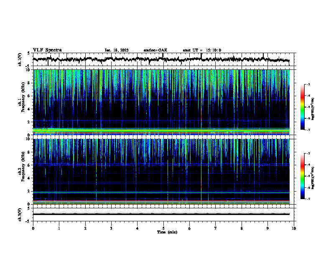Image resolution: width=331 pixels, height=256 pixels.
Task: Click the ch.1 voltage waveform trace
Action: point(161,59)
